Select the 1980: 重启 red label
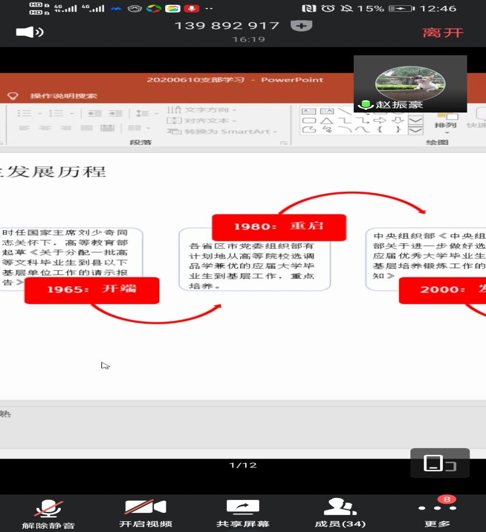This screenshot has height=532, width=486. click(x=279, y=227)
